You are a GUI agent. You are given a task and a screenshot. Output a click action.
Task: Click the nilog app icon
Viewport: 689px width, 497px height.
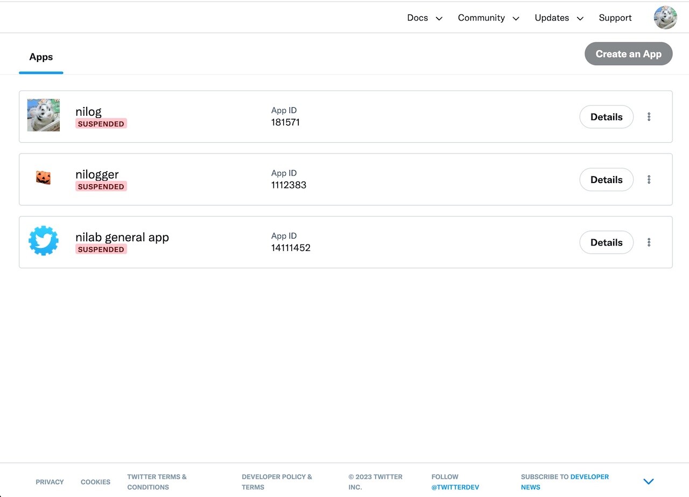pyautogui.click(x=44, y=115)
